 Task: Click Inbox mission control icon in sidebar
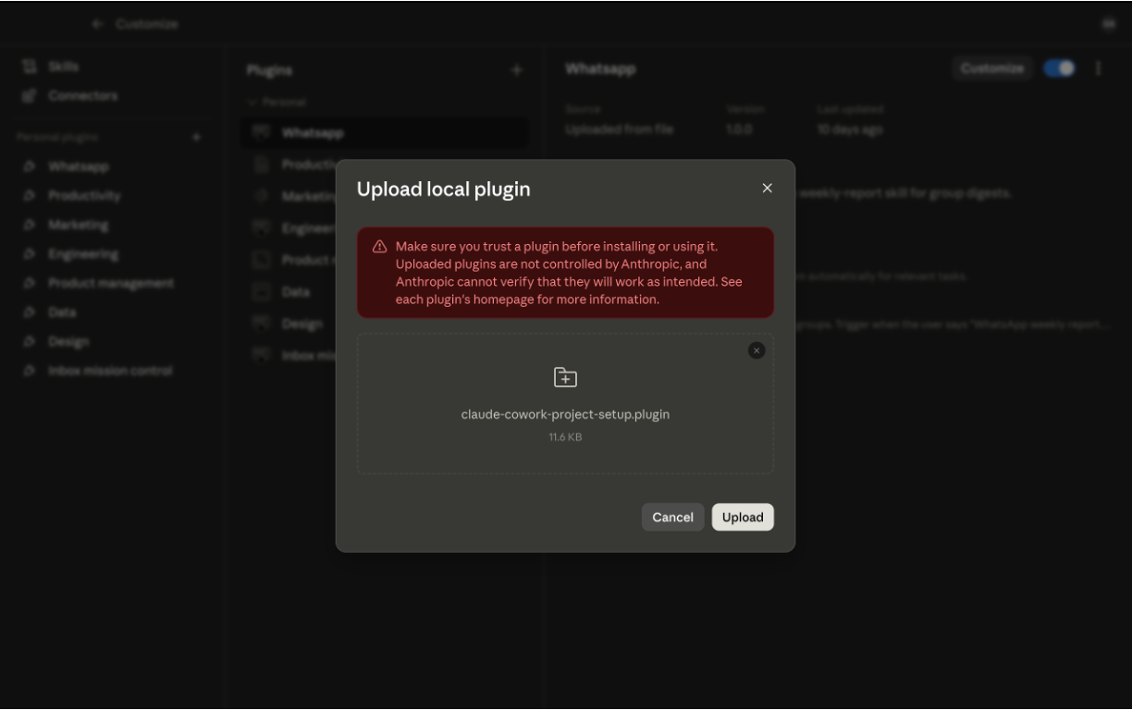30,371
